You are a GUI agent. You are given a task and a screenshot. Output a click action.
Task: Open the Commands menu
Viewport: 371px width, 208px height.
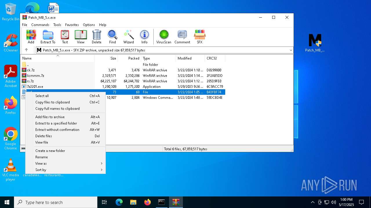click(x=40, y=25)
